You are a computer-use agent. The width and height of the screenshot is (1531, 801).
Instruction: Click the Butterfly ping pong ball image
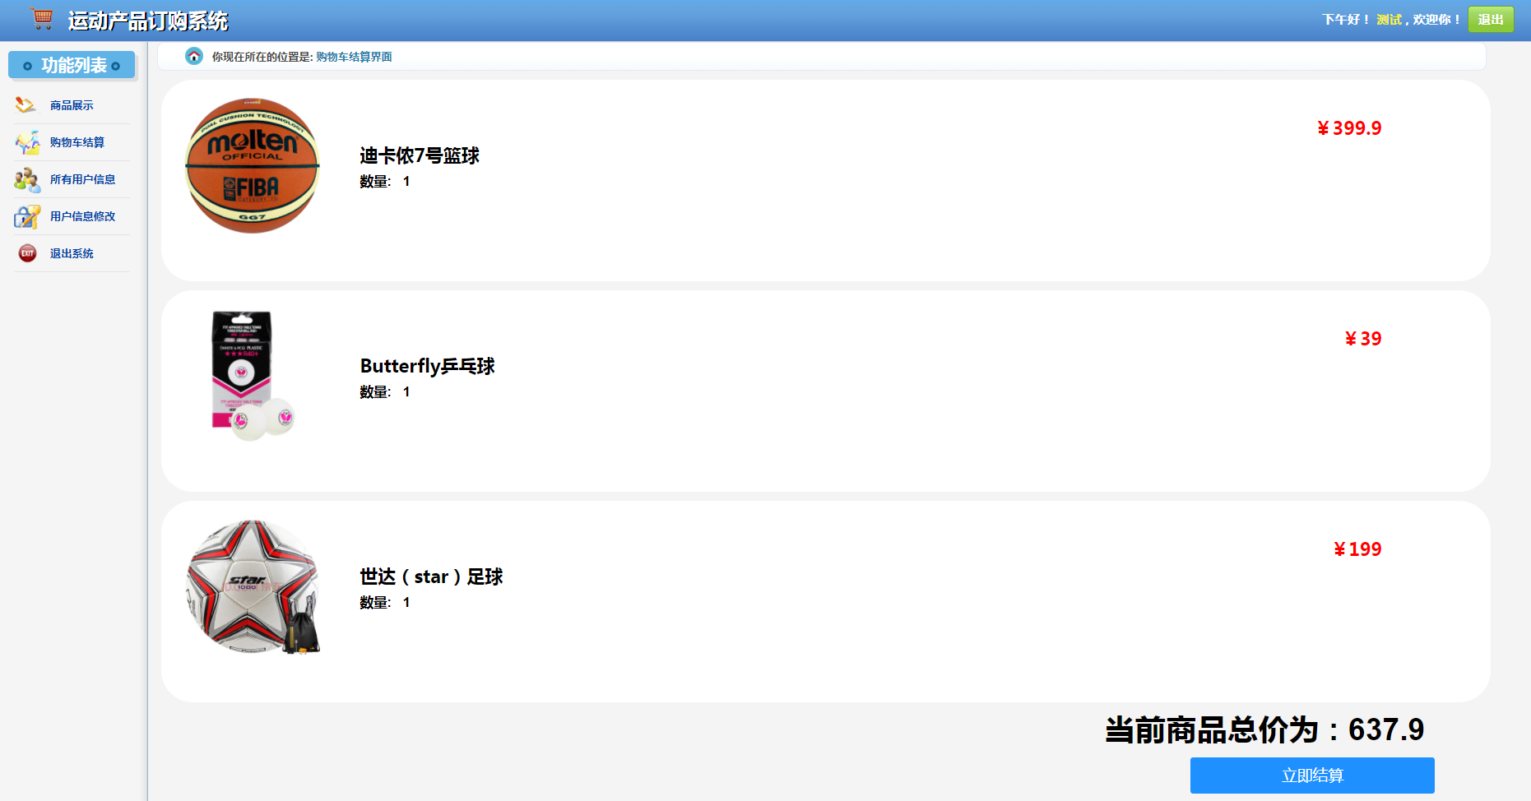pyautogui.click(x=253, y=376)
